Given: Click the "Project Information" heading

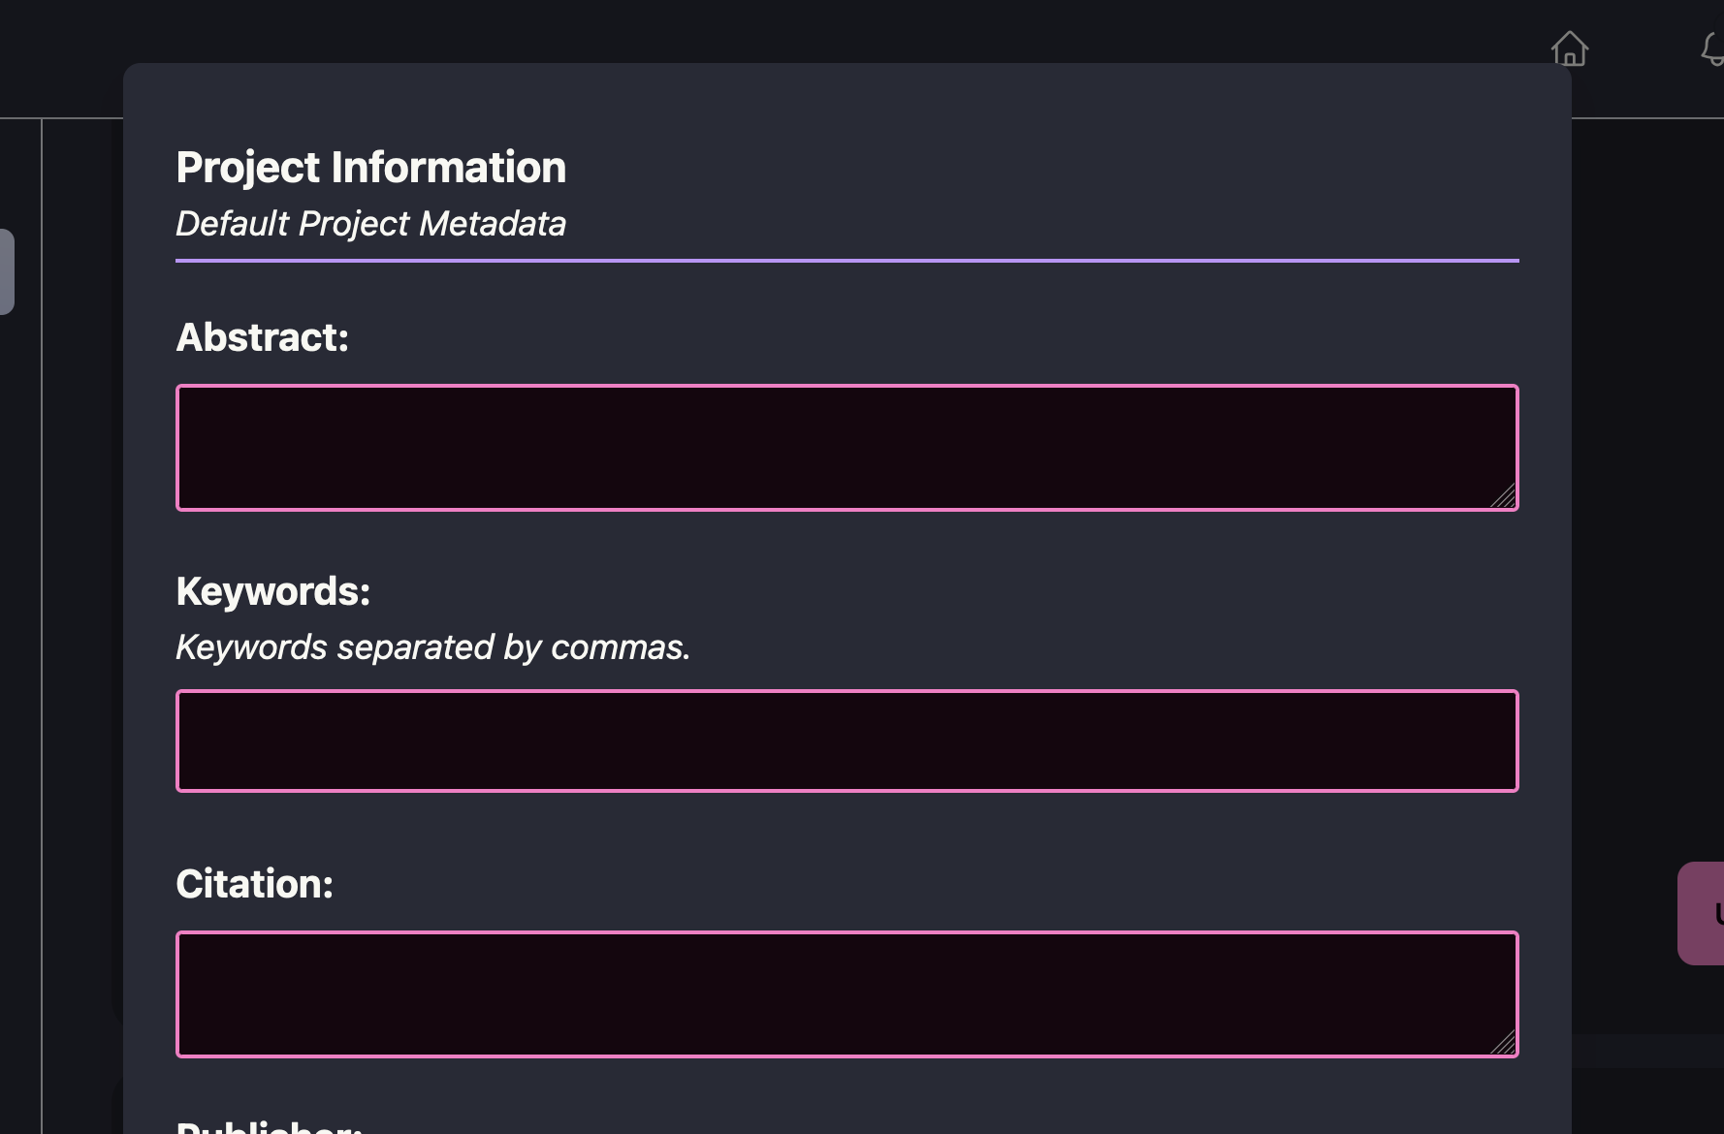Looking at the screenshot, I should (370, 168).
